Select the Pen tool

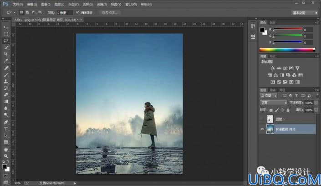click(x=6, y=122)
